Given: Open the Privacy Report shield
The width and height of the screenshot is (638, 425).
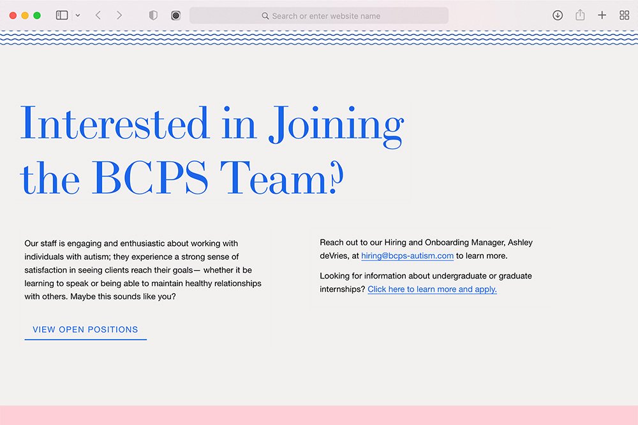Looking at the screenshot, I should click(x=153, y=15).
